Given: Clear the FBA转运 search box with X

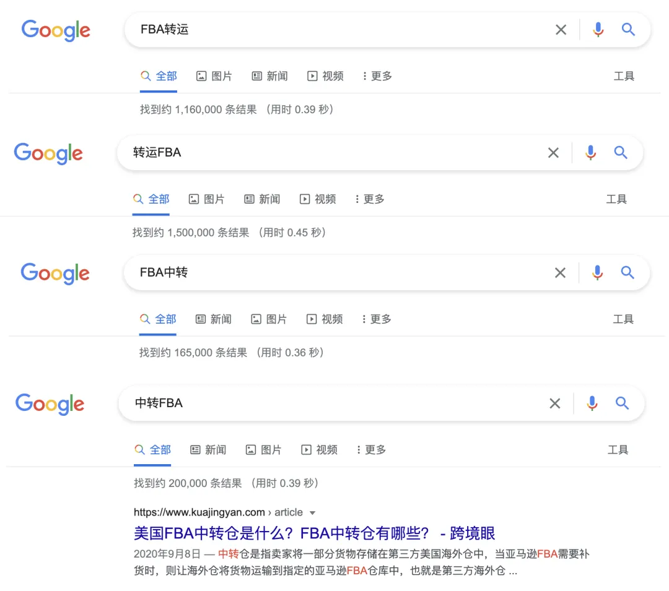Looking at the screenshot, I should click(561, 30).
